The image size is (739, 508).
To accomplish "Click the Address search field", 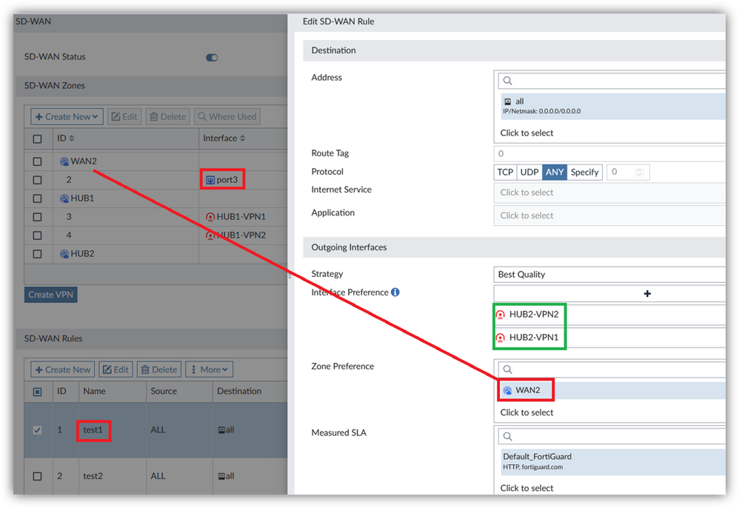I will coord(612,81).
